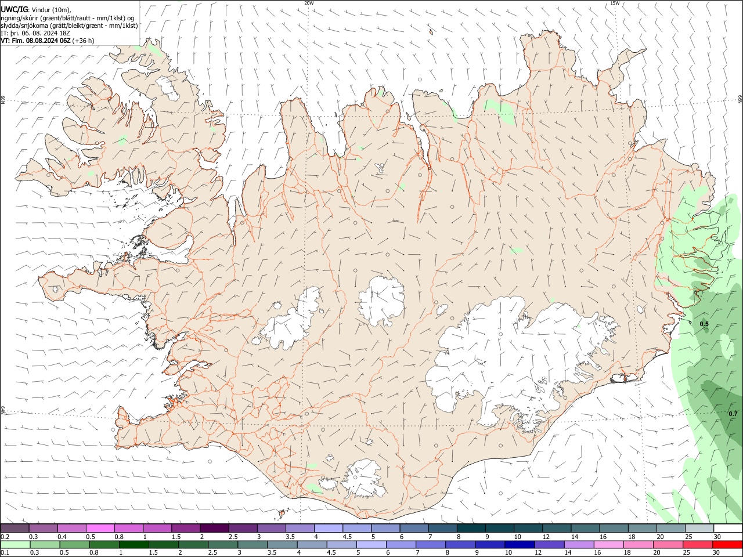
Task: Click the 'slydda/snjókoma (grátt/bleikt/grænt' description line
Action: [x=69, y=26]
